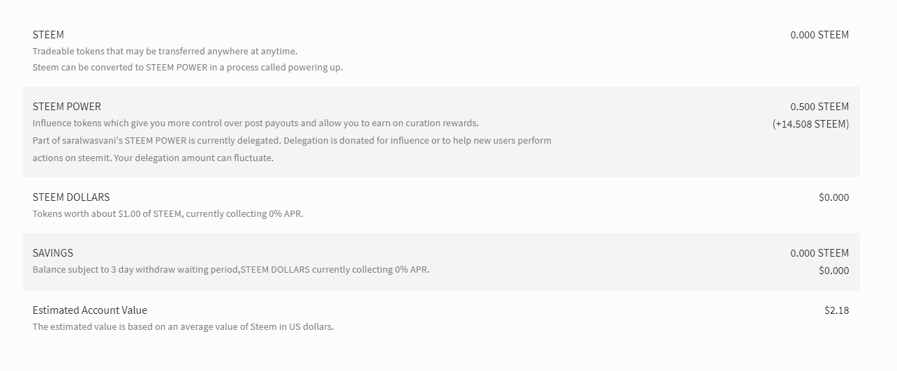Select the STEEM section heading
The image size is (897, 371).
coord(48,35)
